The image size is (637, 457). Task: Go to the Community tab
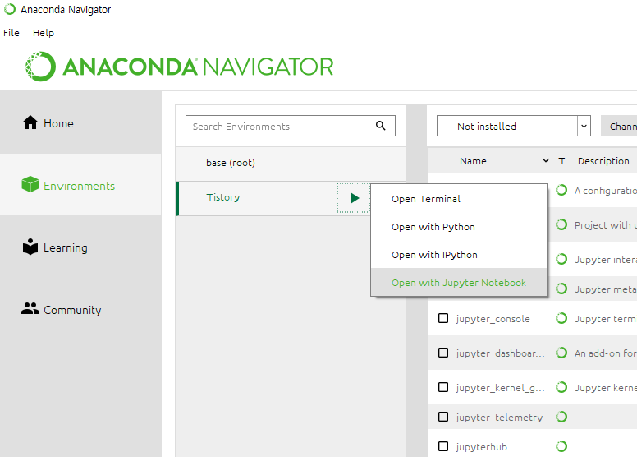pos(80,309)
